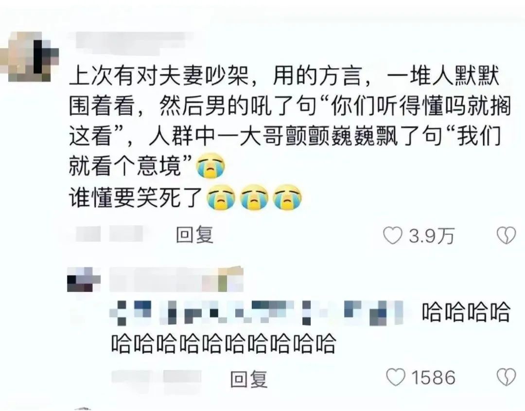Click the 1586 like count

click(x=433, y=377)
